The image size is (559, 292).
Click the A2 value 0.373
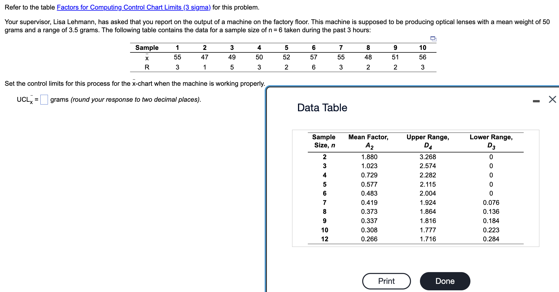(369, 212)
